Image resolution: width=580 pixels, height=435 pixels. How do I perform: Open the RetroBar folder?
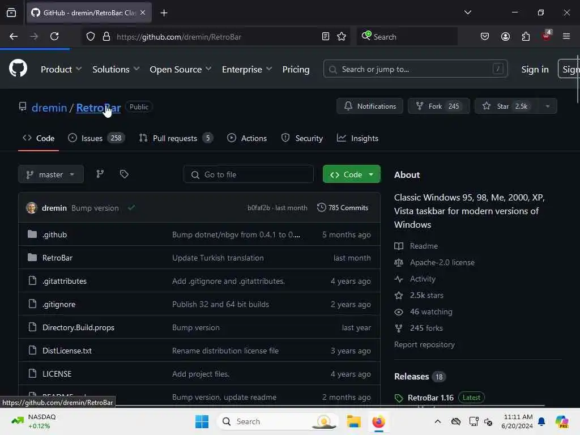[57, 258]
